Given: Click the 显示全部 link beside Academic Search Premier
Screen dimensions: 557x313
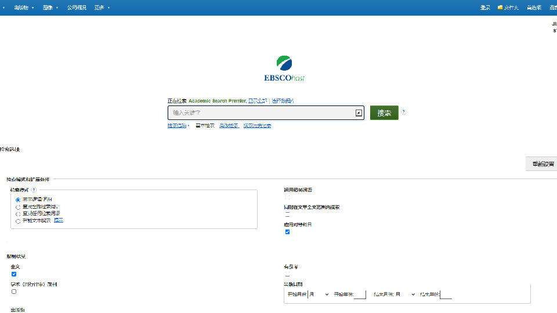Looking at the screenshot, I should (x=257, y=101).
